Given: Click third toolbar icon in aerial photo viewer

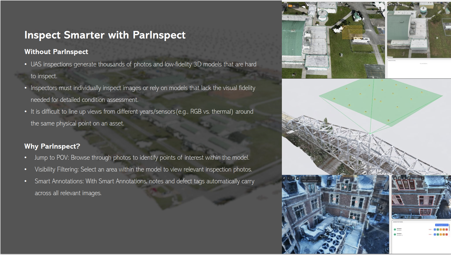Looking at the screenshot, I should coord(397,5).
